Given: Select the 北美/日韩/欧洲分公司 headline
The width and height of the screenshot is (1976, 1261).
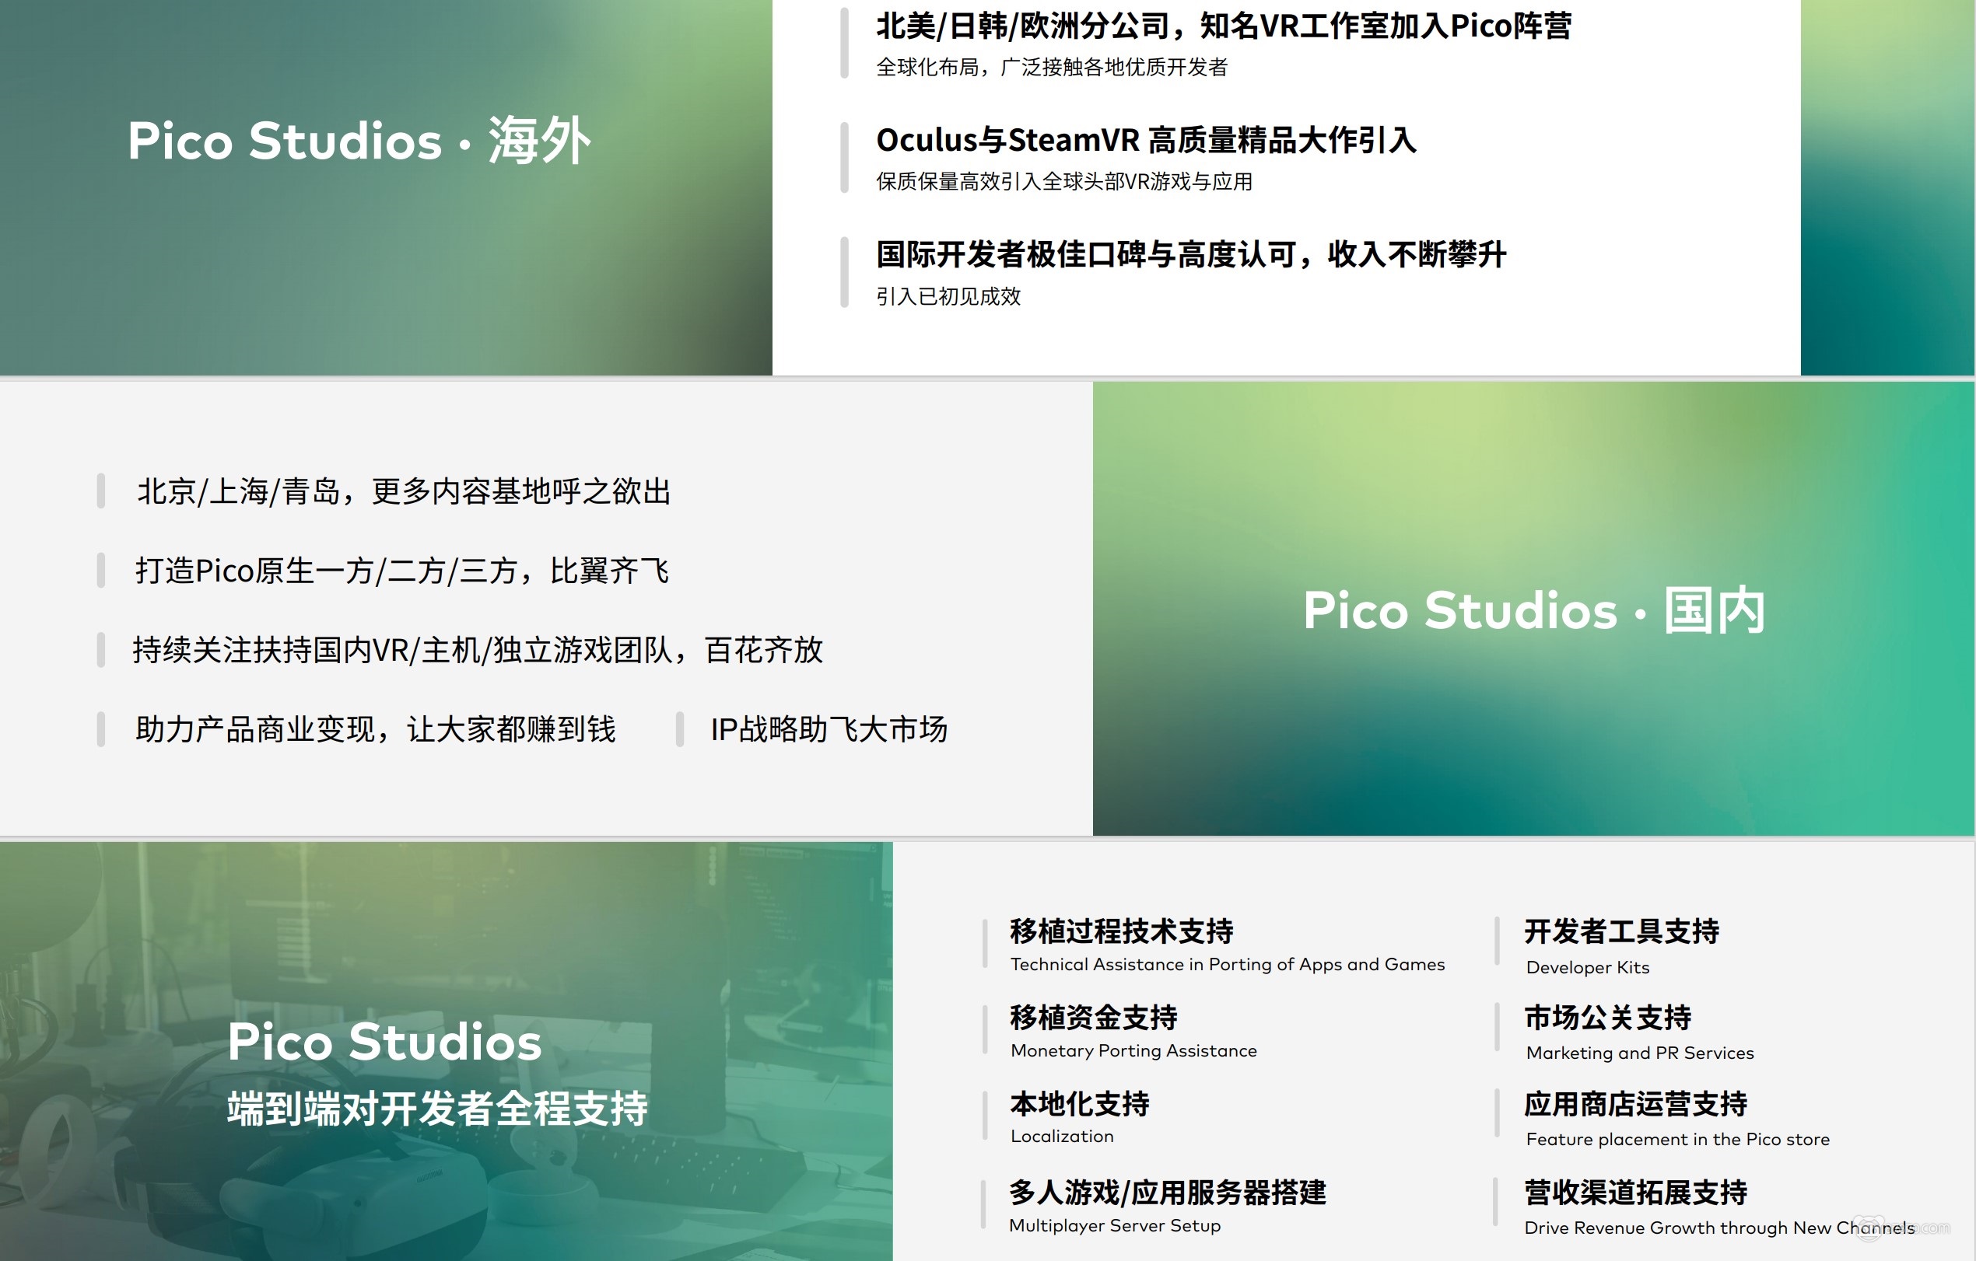Looking at the screenshot, I should tap(1224, 26).
